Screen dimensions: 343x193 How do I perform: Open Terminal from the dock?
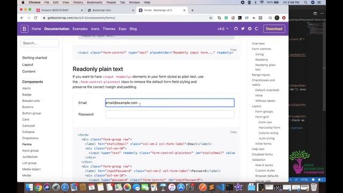pos(229,187)
